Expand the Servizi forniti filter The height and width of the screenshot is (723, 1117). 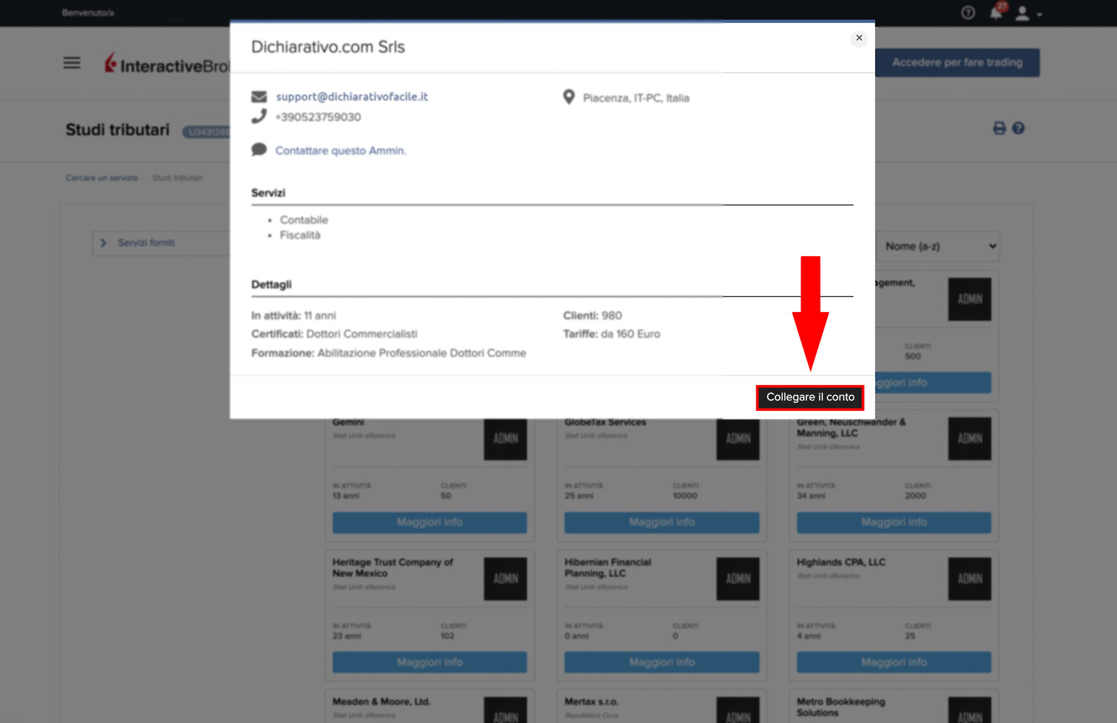pos(160,243)
